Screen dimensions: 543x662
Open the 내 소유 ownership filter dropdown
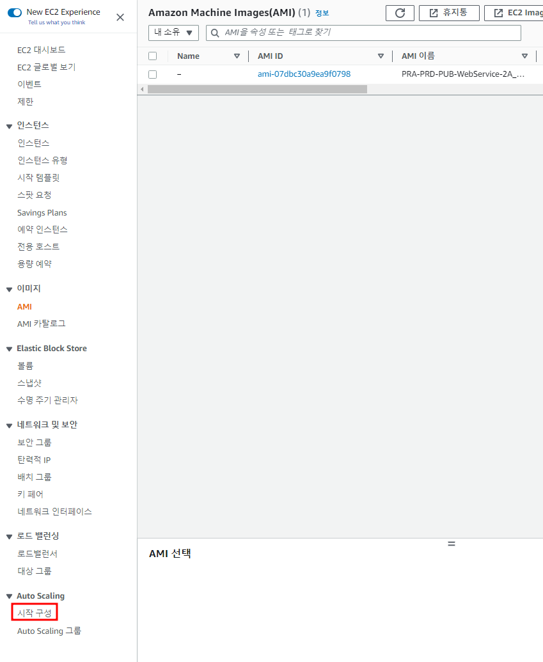tap(173, 33)
